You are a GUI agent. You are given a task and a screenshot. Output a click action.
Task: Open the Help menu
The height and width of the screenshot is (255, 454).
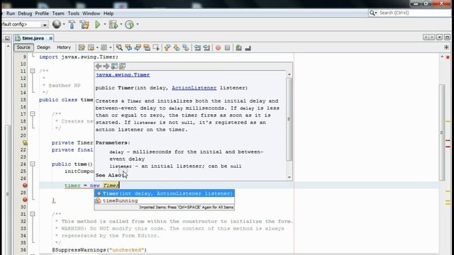pyautogui.click(x=109, y=13)
